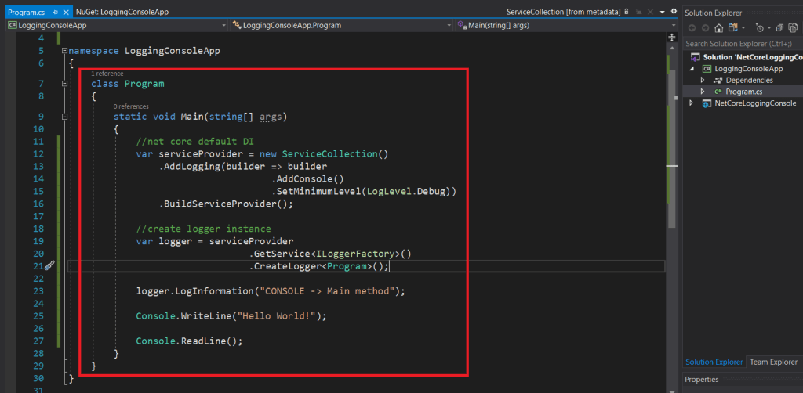Expand the NetCoreLoggingConsole project node

tap(691, 103)
